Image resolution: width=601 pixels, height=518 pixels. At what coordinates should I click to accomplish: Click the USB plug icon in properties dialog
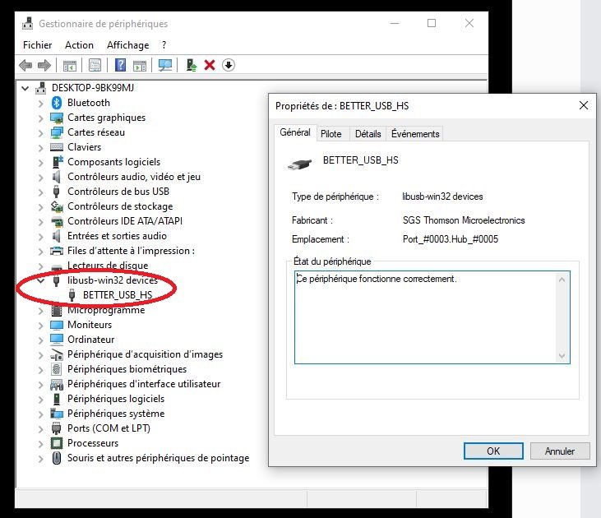tap(300, 164)
